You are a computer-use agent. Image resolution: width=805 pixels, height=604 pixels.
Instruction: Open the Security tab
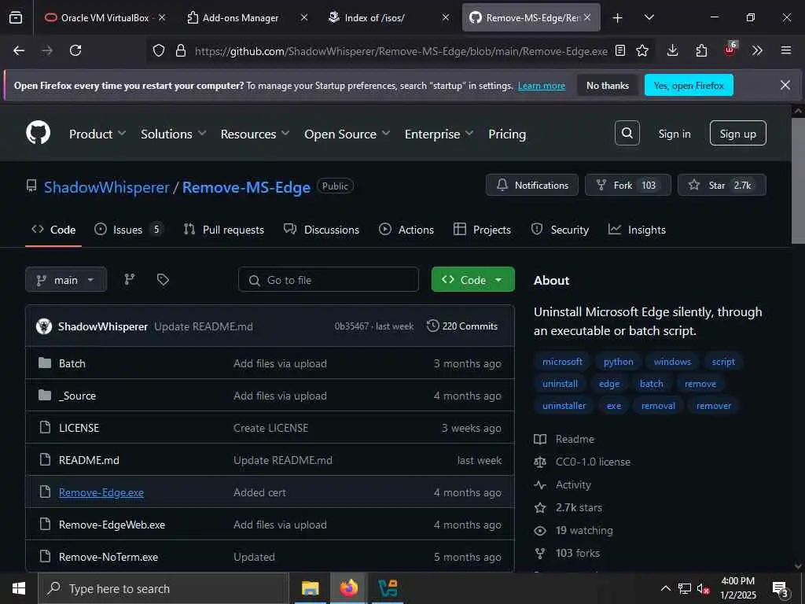(x=560, y=230)
